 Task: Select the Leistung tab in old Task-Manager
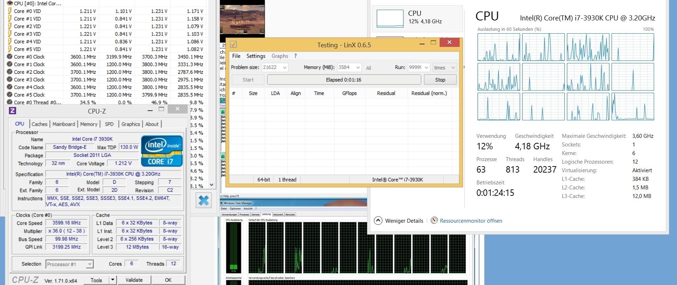(266, 214)
